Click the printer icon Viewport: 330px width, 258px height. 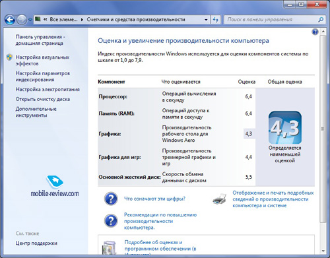tap(220, 199)
